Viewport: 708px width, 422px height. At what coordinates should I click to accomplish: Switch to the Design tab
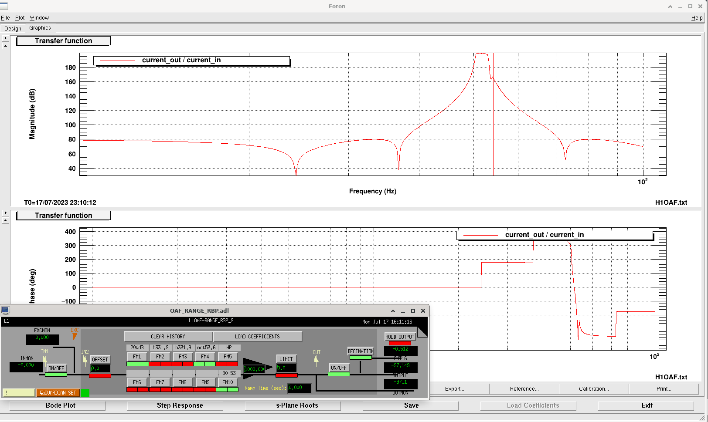coord(13,28)
